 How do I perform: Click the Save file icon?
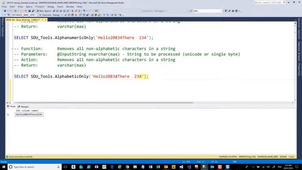pos(29,11)
